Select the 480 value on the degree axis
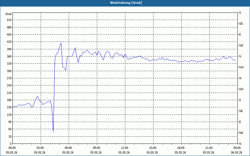The width and height of the screenshot is (250, 156). click(9, 27)
